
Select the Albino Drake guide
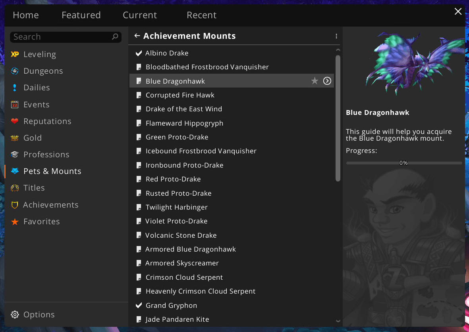click(x=232, y=53)
